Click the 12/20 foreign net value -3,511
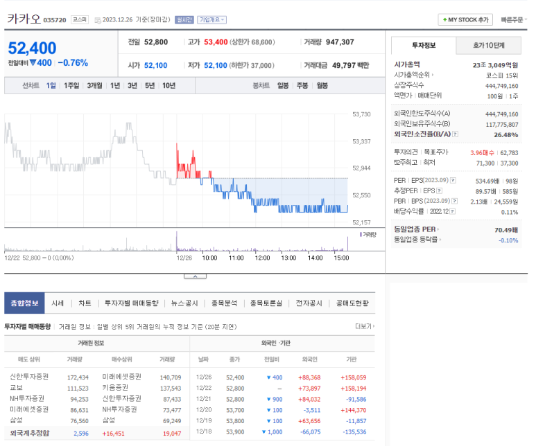This screenshot has width=536, height=446. 312,410
